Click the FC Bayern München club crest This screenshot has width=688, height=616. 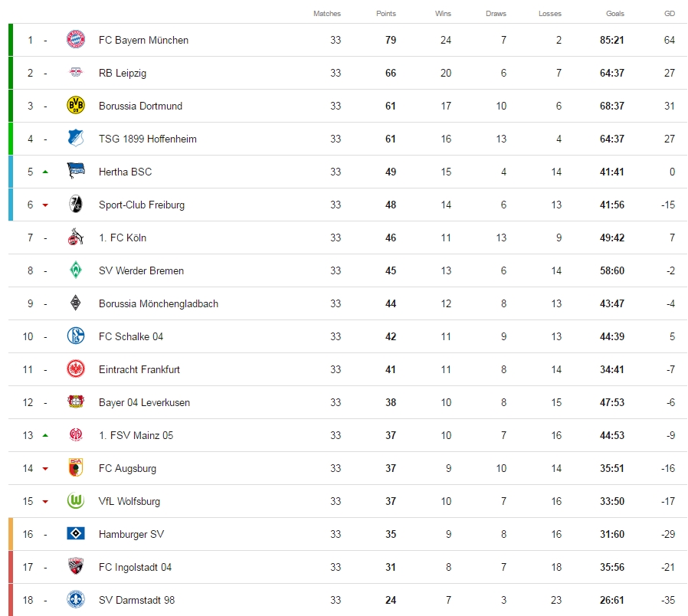pos(76,40)
